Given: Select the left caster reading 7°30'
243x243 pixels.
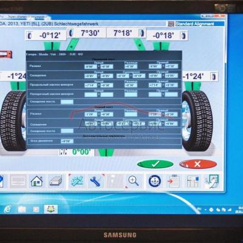Looking at the screenshot, I should 87,33.
